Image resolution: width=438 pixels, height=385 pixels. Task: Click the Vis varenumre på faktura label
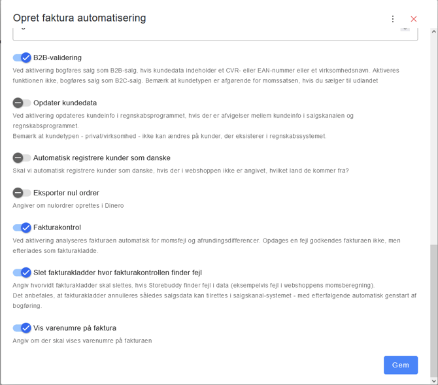coord(75,327)
